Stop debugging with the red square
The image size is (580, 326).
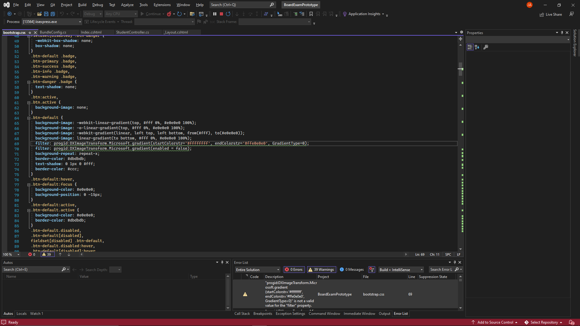tap(221, 14)
